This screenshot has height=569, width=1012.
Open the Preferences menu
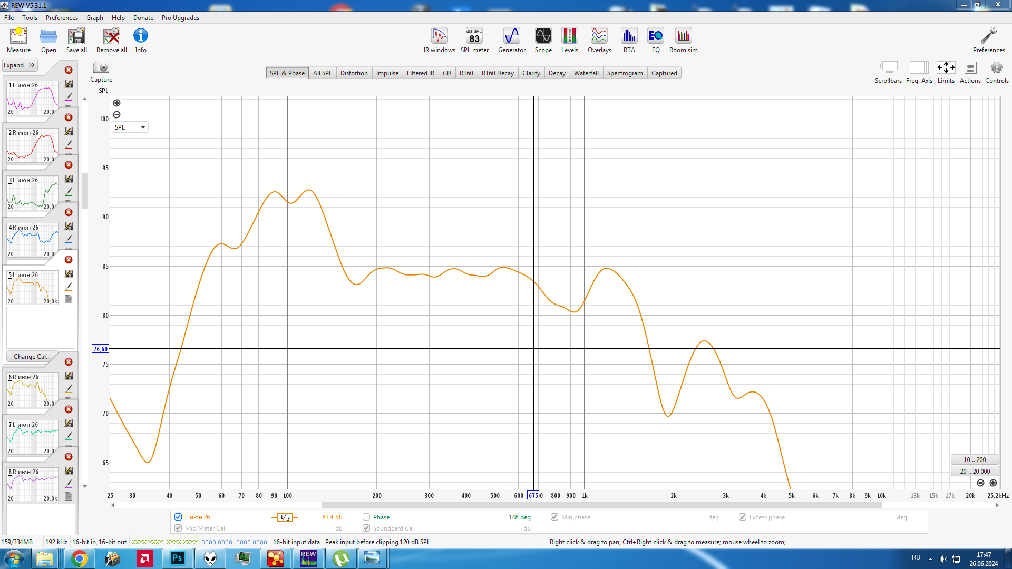(62, 18)
